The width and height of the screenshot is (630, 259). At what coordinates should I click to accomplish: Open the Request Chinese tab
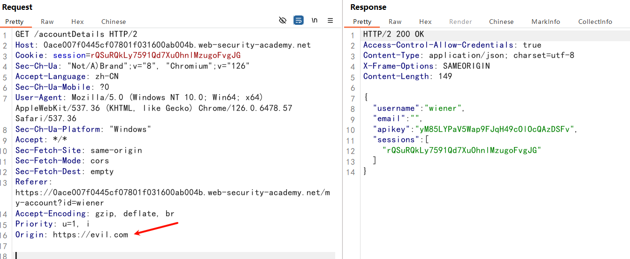pyautogui.click(x=114, y=22)
